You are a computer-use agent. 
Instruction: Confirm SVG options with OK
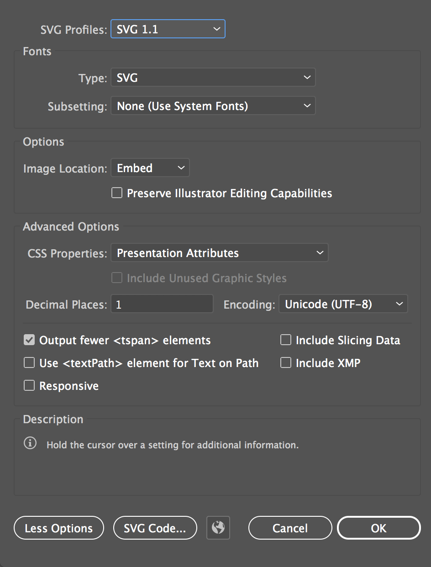(x=378, y=528)
